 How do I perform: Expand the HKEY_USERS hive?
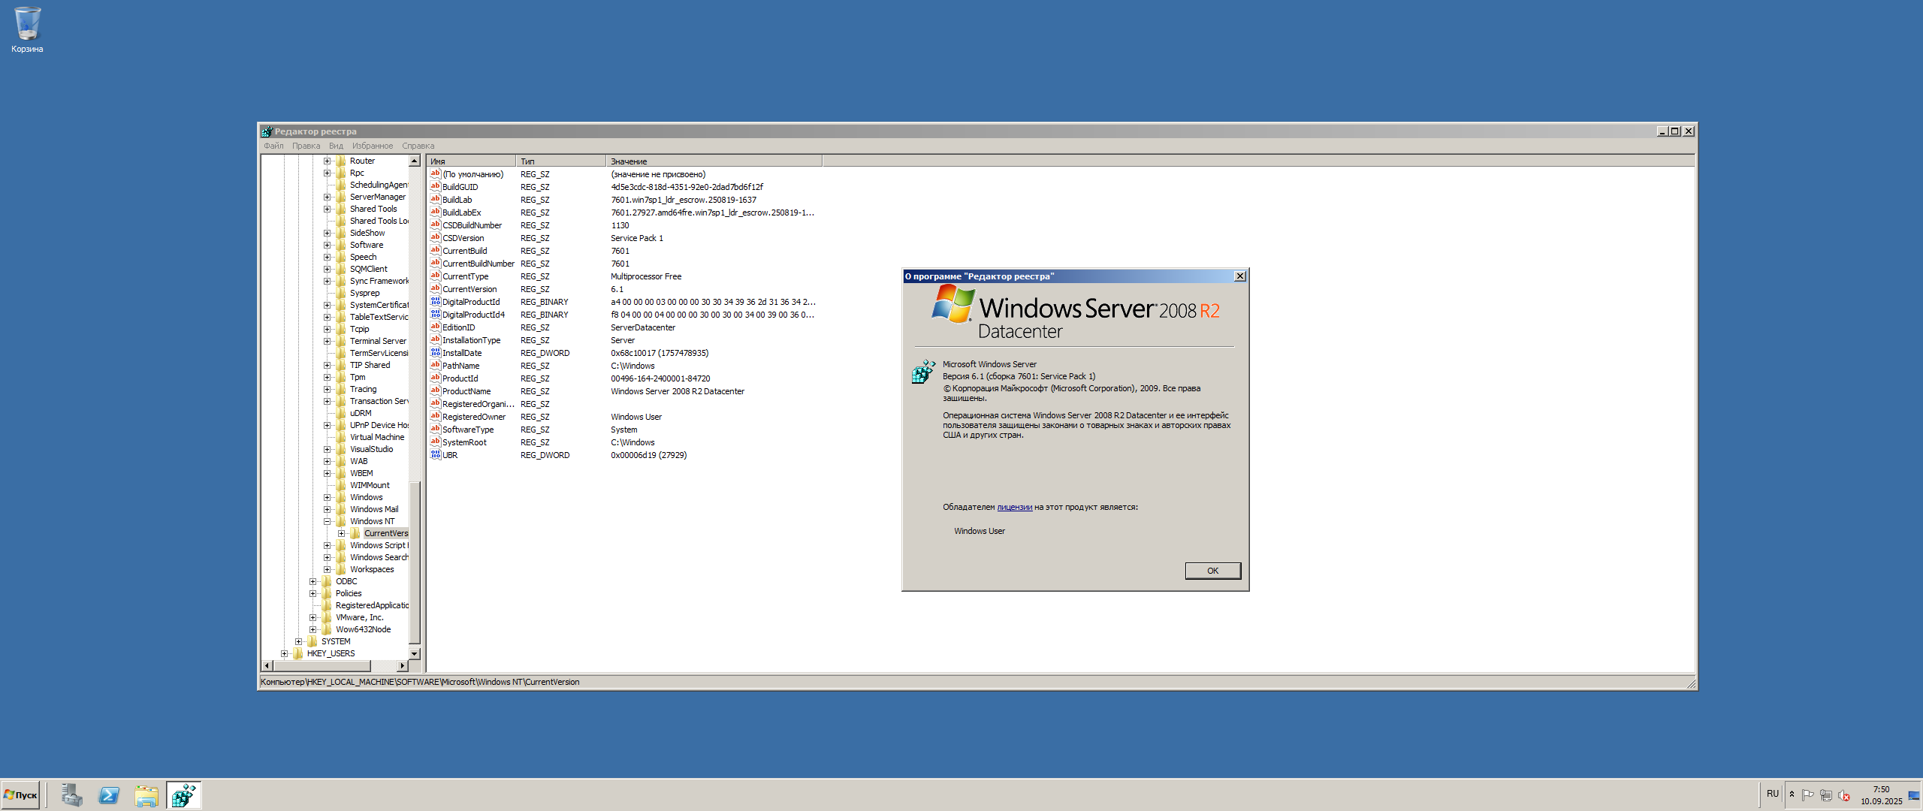pyautogui.click(x=284, y=653)
